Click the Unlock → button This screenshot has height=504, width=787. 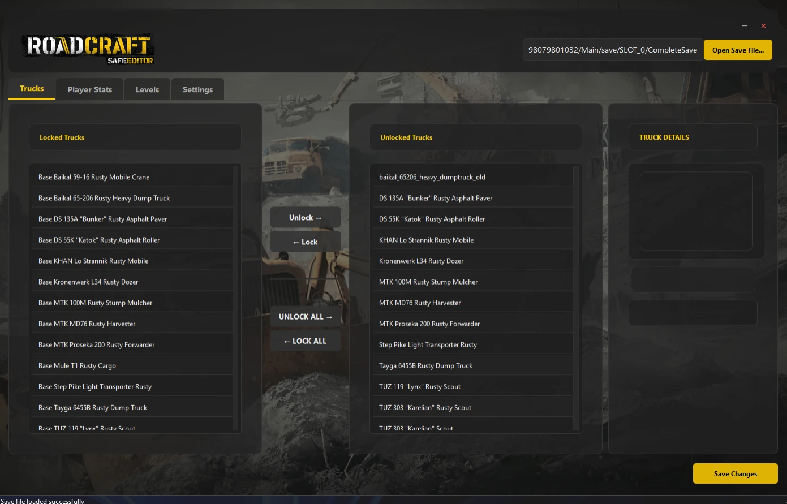tap(306, 218)
